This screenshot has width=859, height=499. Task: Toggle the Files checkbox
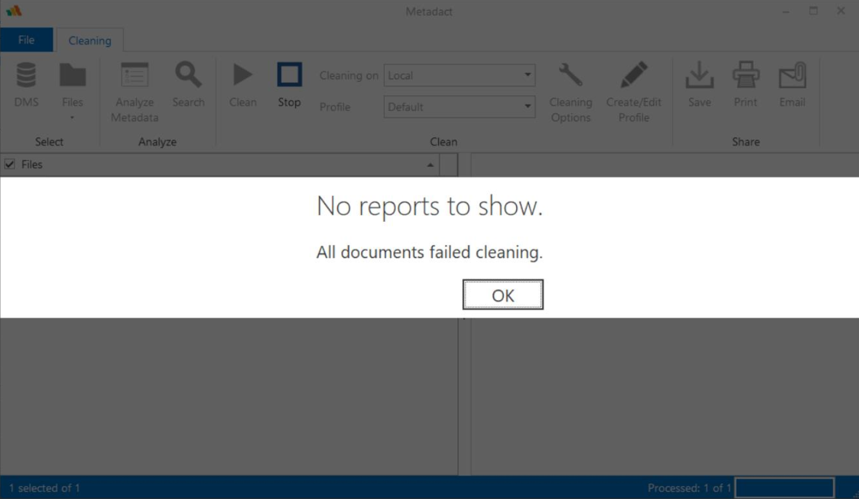[x=9, y=164]
